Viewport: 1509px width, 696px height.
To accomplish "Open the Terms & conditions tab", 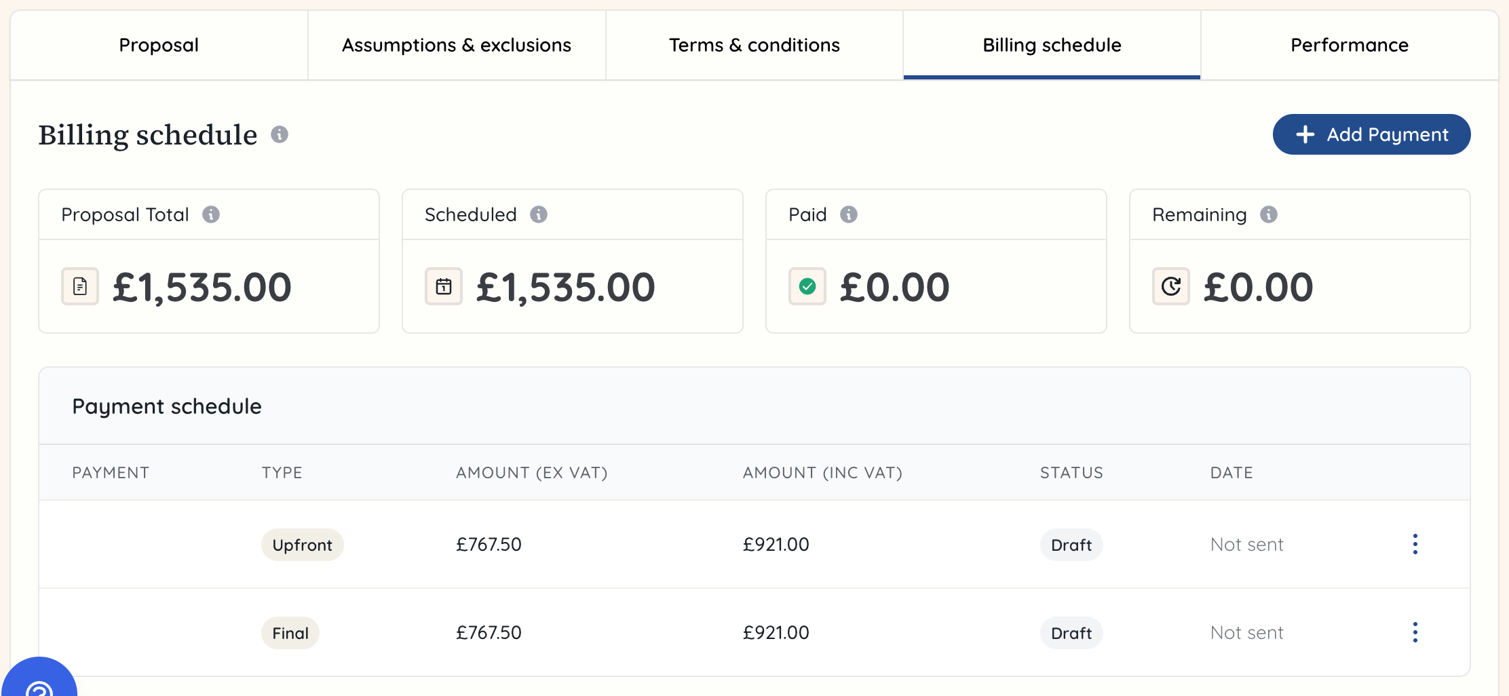I will [x=754, y=45].
